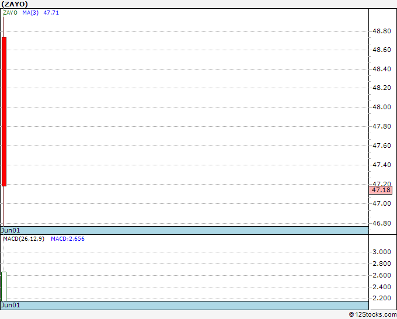Click the 2.600 MACD axis label

click(x=382, y=275)
